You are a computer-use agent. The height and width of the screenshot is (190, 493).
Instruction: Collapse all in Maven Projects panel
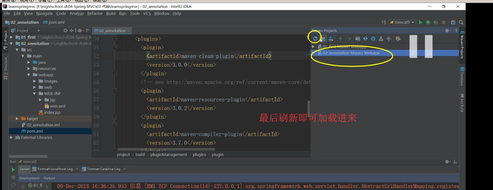point(389,39)
